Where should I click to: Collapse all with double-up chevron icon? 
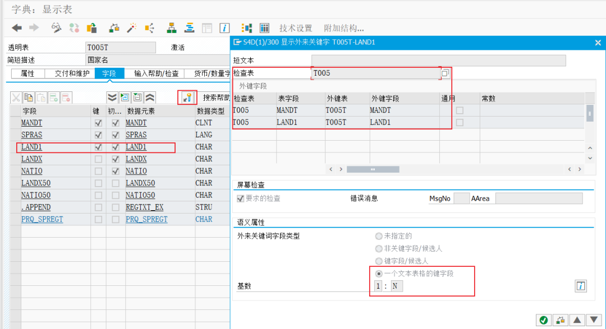coord(150,98)
